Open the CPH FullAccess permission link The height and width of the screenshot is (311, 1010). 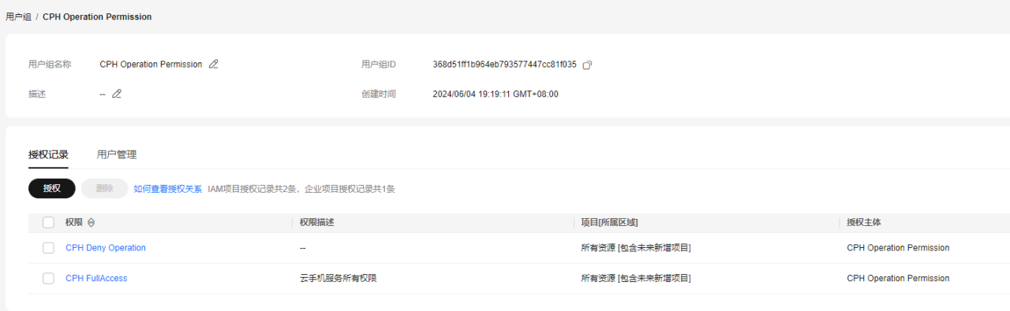[x=96, y=279]
